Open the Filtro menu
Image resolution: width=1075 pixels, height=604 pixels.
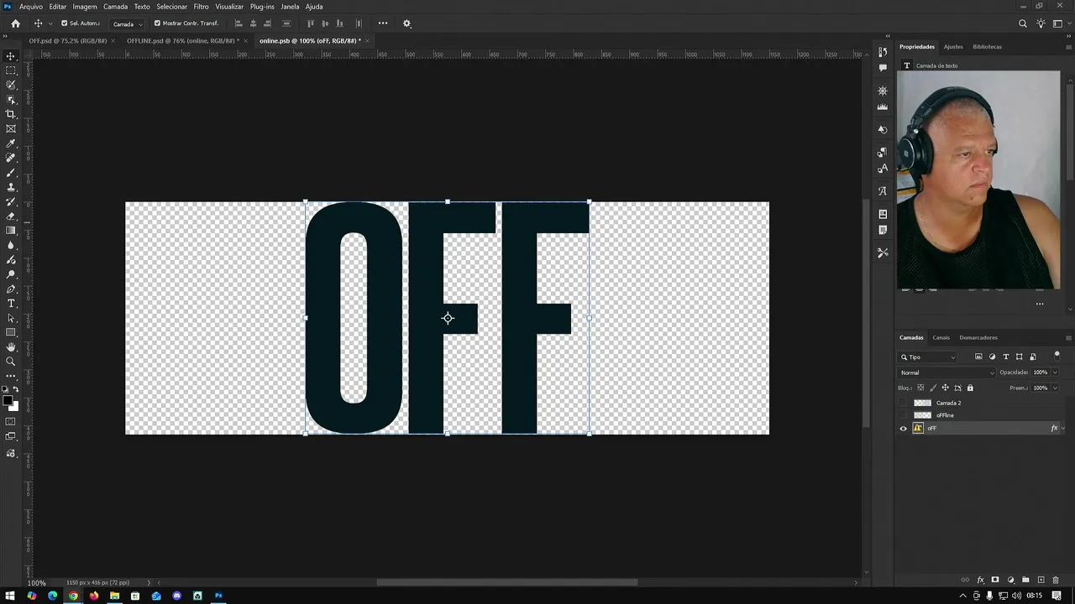[201, 7]
